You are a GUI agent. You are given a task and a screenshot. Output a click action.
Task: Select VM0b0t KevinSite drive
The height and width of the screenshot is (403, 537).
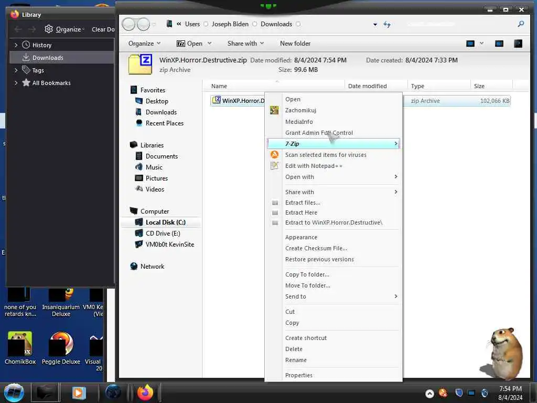point(169,245)
